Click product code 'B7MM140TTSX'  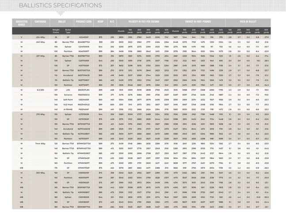coord(84,149)
